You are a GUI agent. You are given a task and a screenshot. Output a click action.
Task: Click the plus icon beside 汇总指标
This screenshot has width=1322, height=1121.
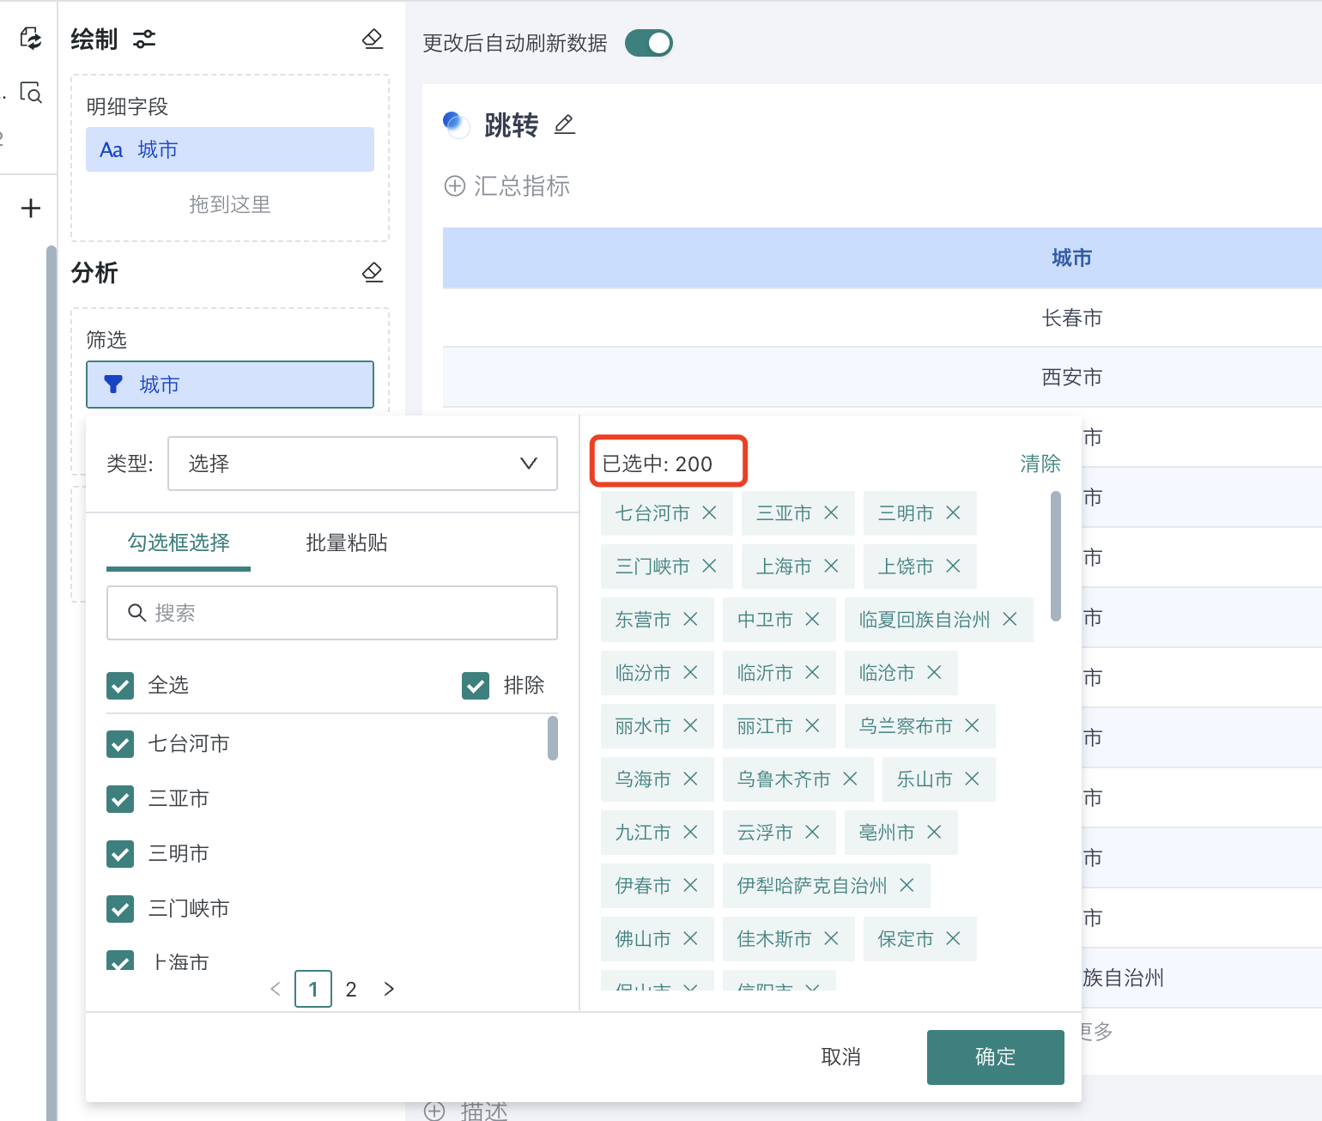(455, 185)
